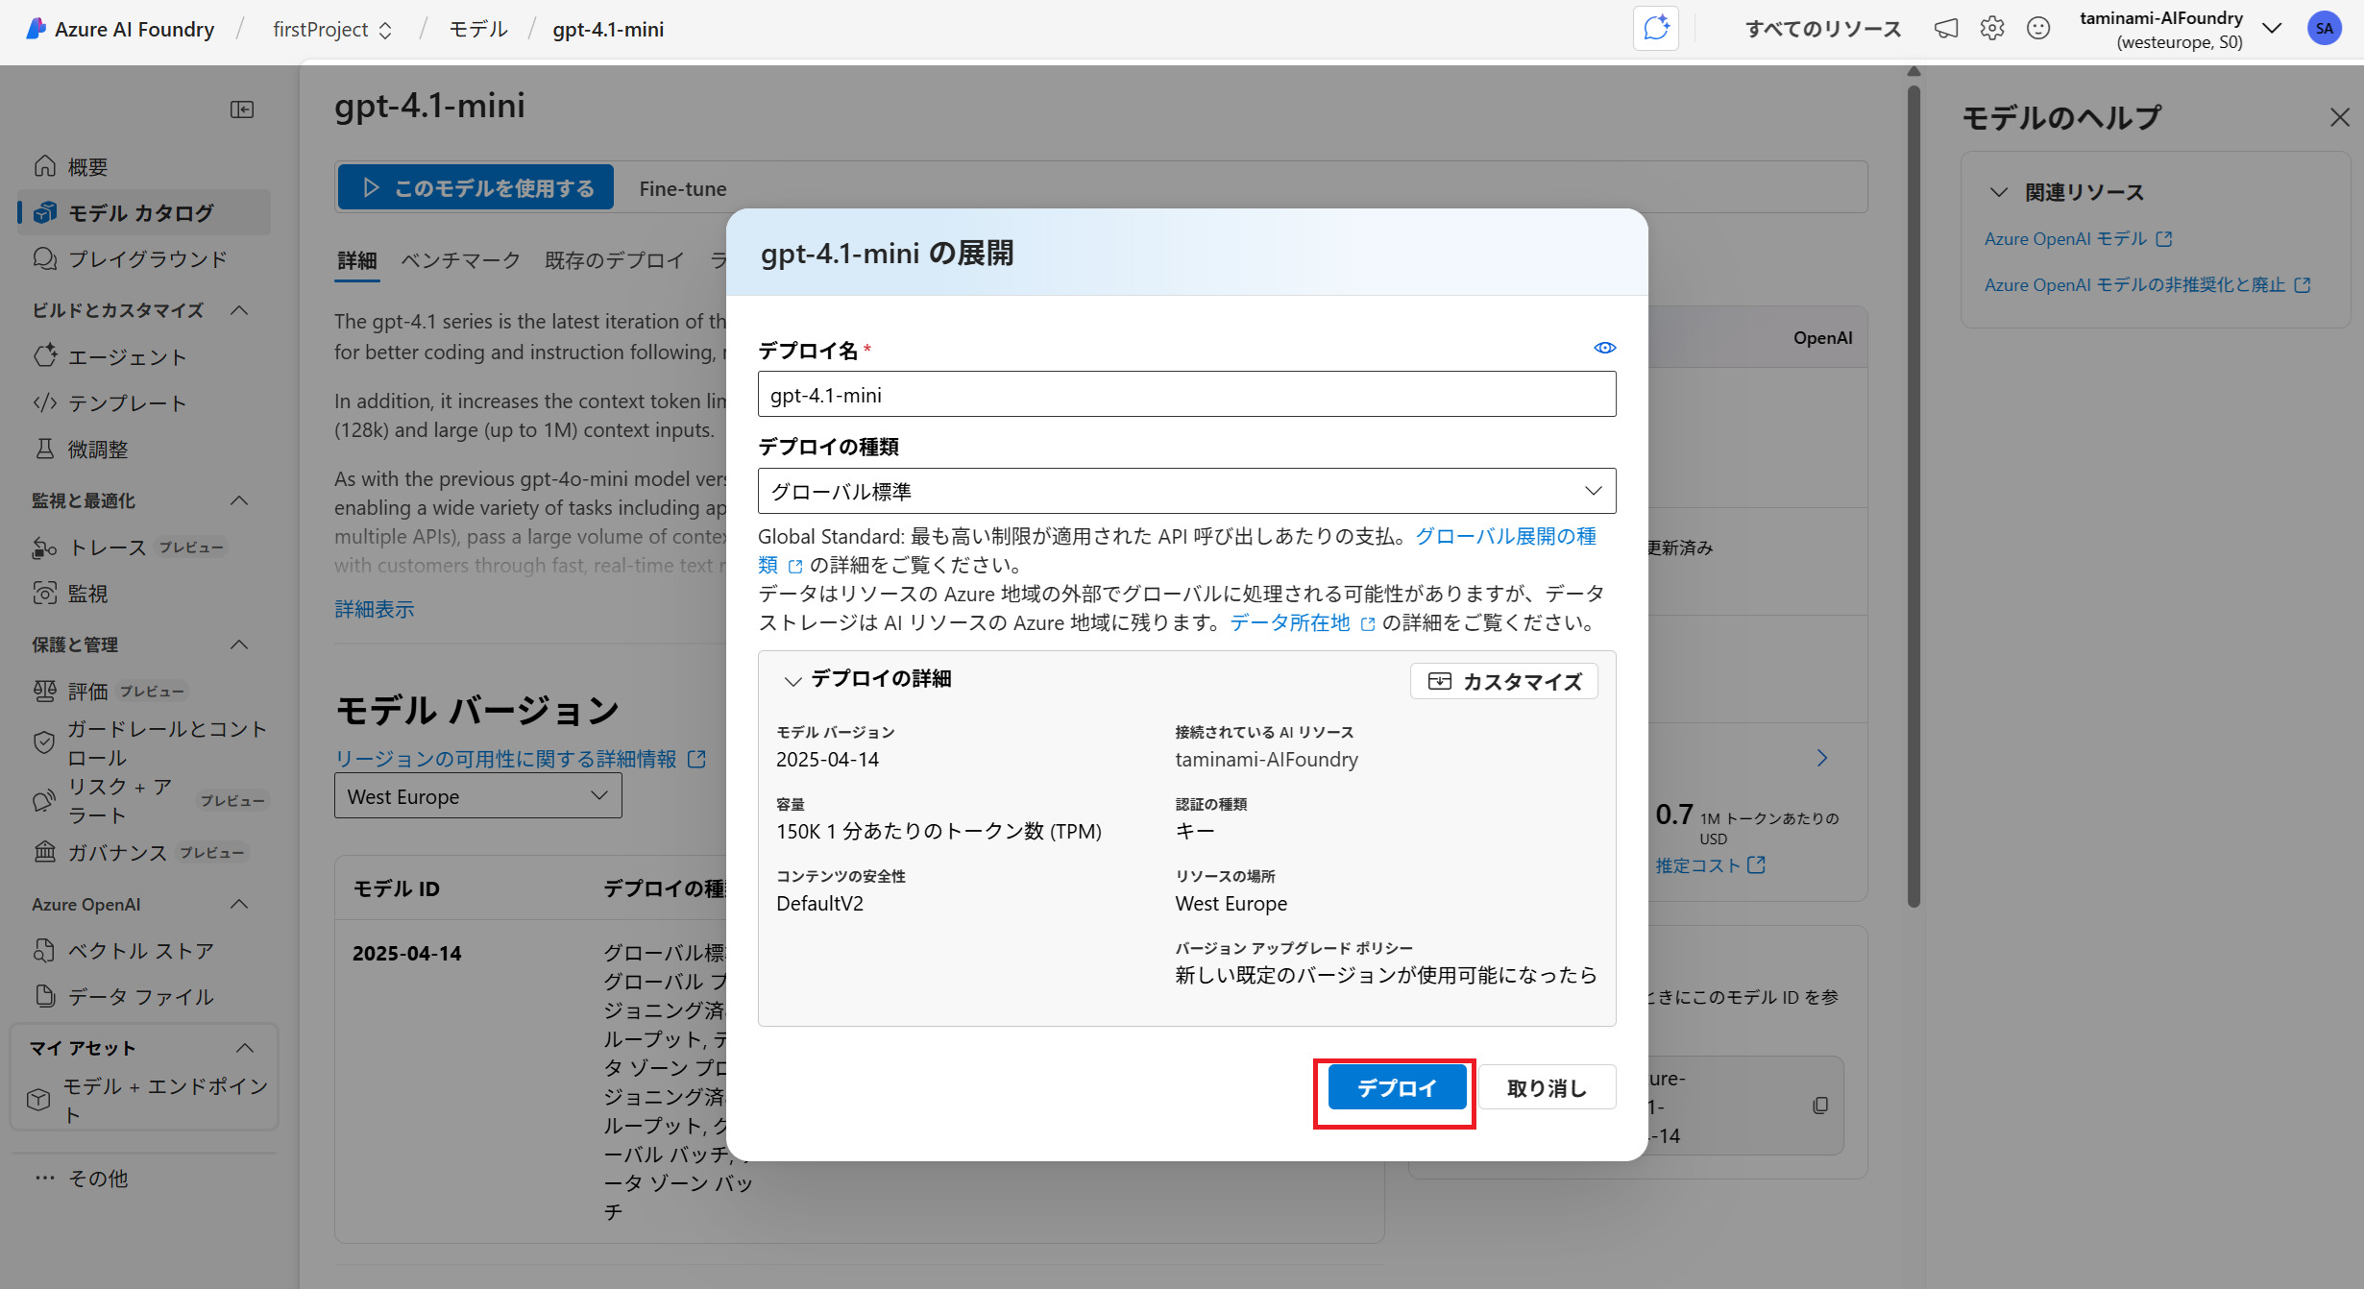Open the 詳細表示 link

(x=374, y=609)
